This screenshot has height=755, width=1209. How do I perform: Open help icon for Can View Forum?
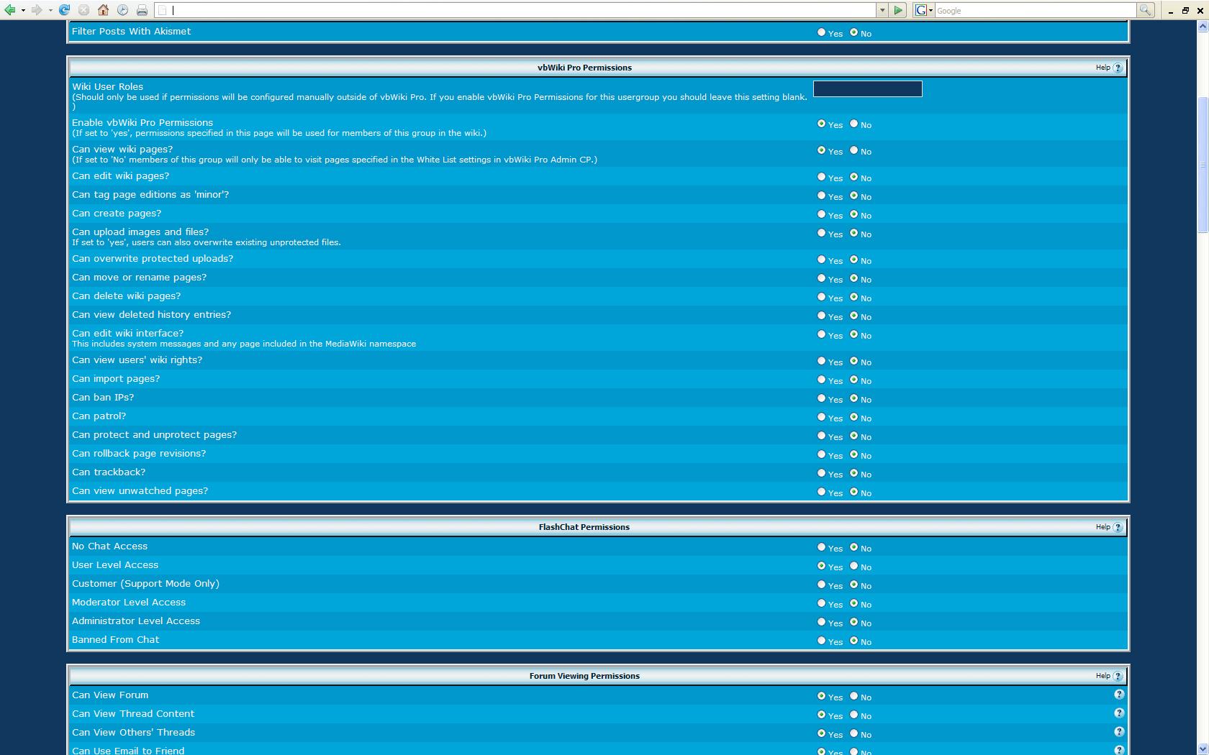pos(1119,695)
